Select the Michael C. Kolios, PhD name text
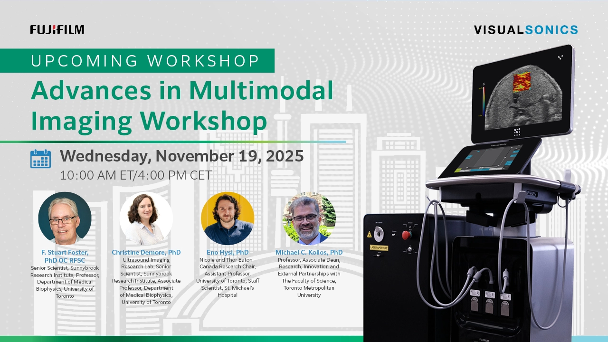The image size is (608, 342). point(309,252)
